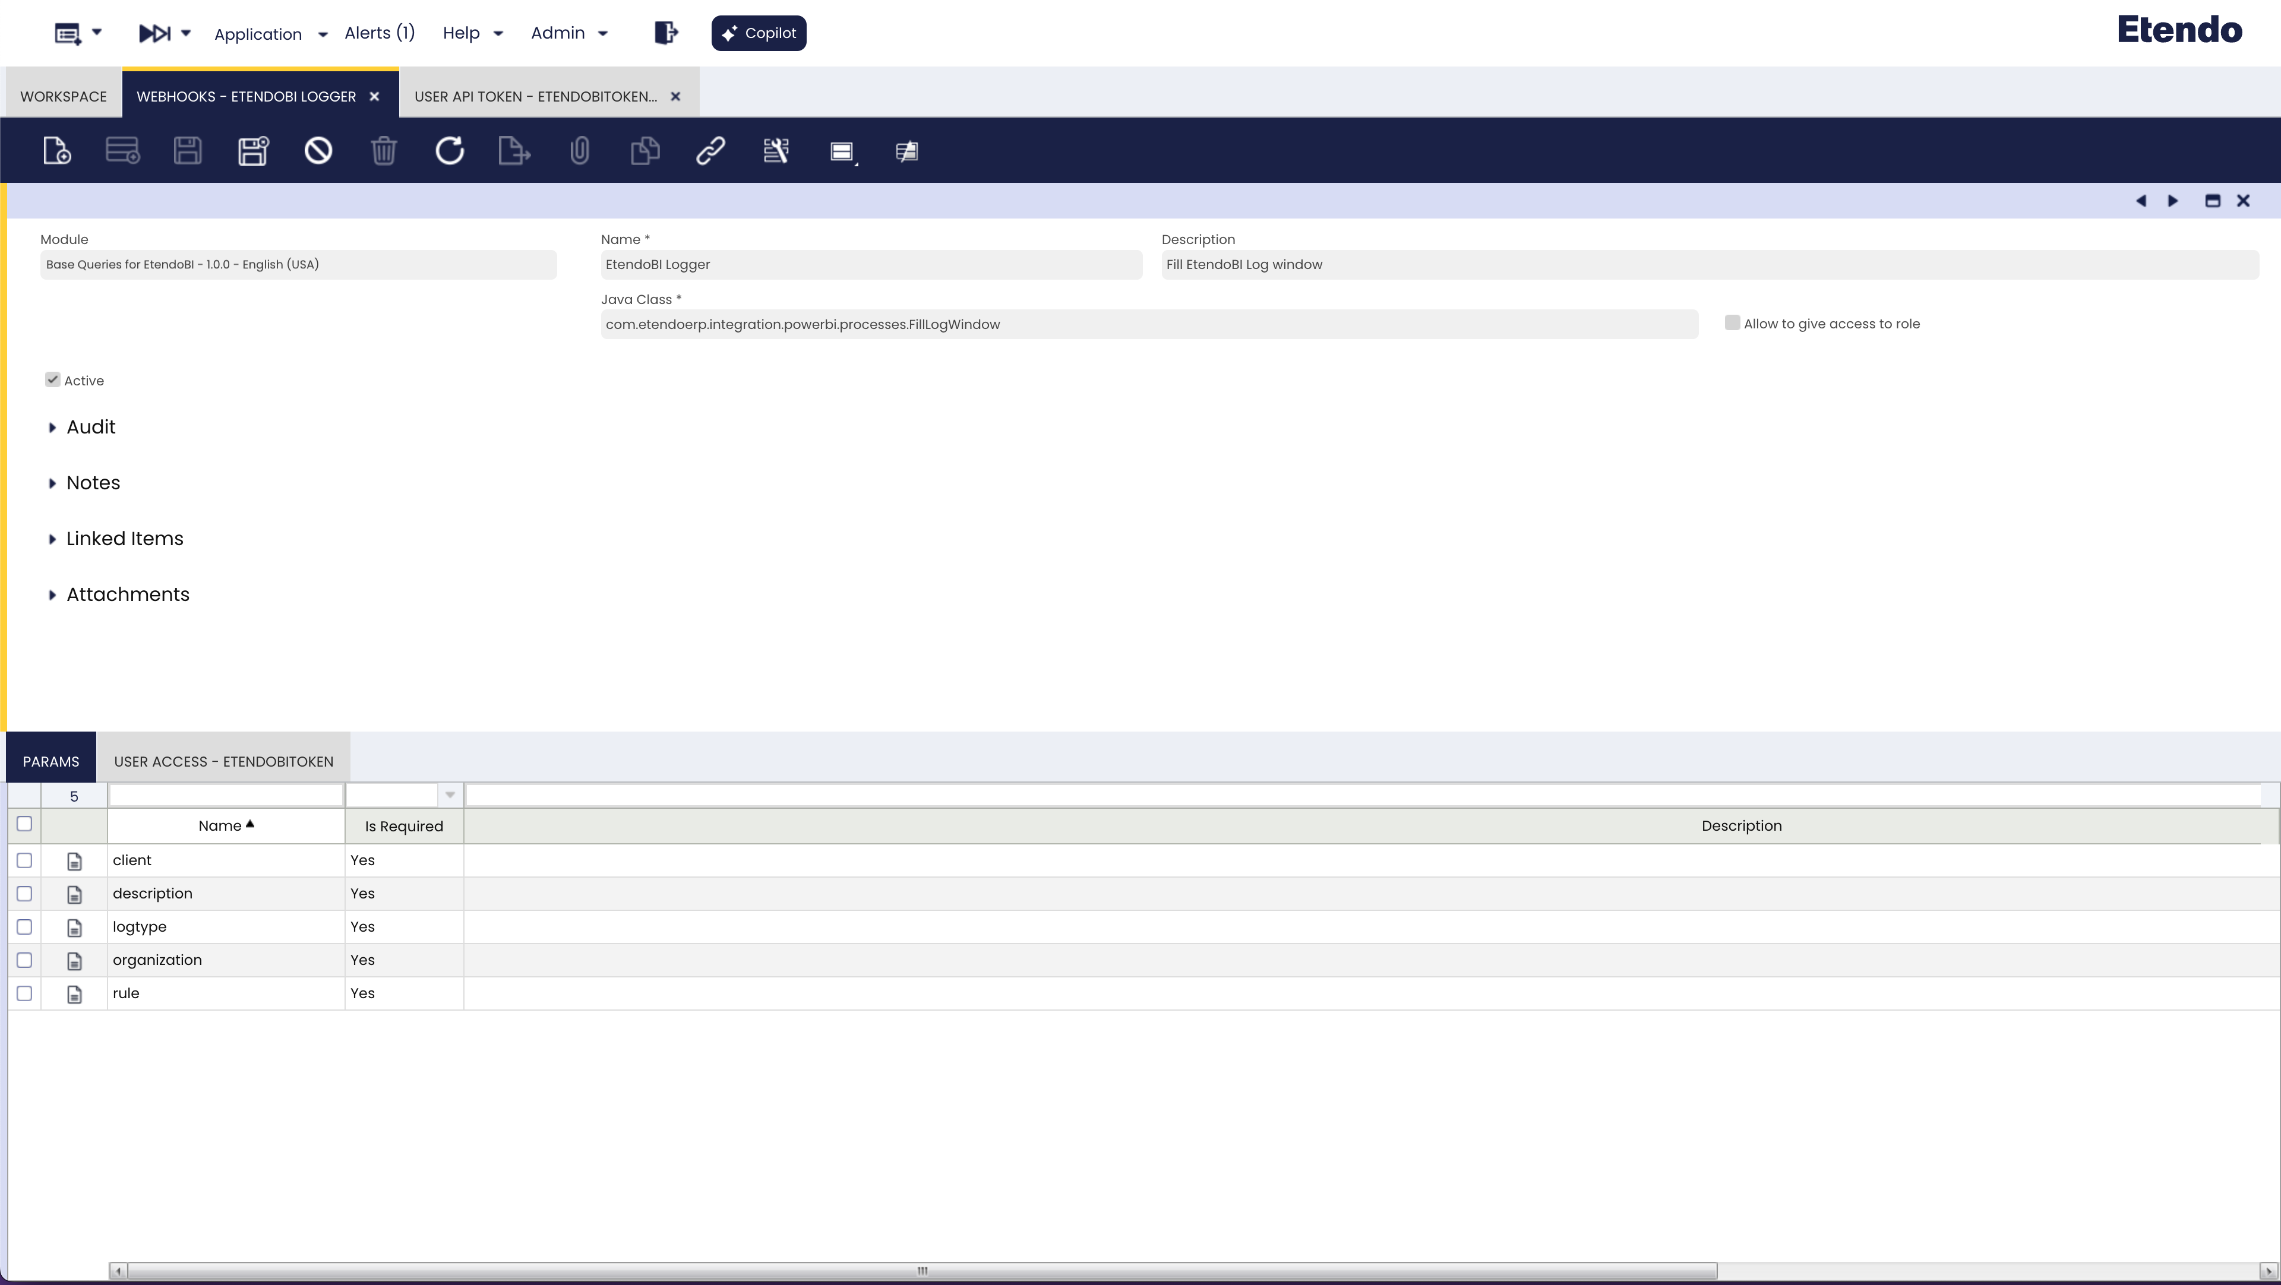The width and height of the screenshot is (2281, 1285).
Task: Click the Save floppy disk icon
Action: coord(188,150)
